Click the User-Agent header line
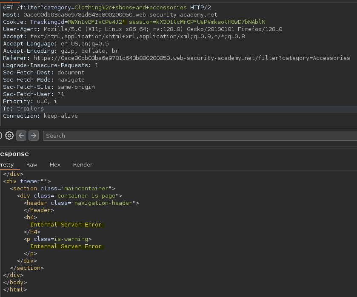The width and height of the screenshot is (357, 297). (x=143, y=29)
